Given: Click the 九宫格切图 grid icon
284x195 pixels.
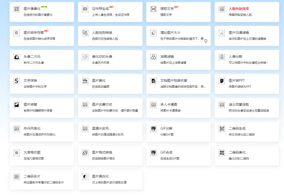Looking at the screenshot, I should click(x=17, y=153).
